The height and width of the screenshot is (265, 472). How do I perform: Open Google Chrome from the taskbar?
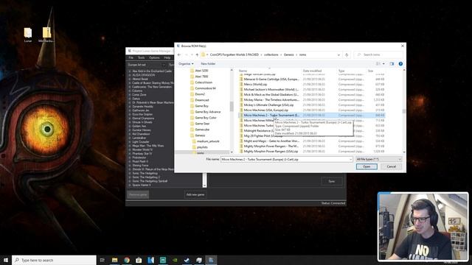coord(127,260)
